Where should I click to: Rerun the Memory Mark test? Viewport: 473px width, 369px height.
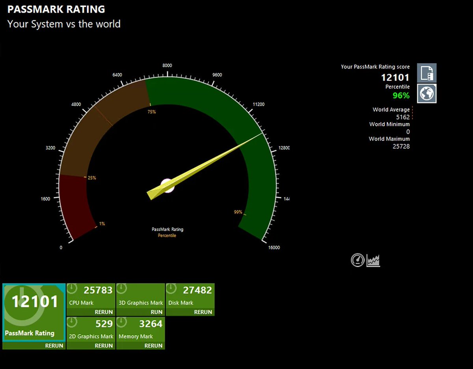click(153, 345)
